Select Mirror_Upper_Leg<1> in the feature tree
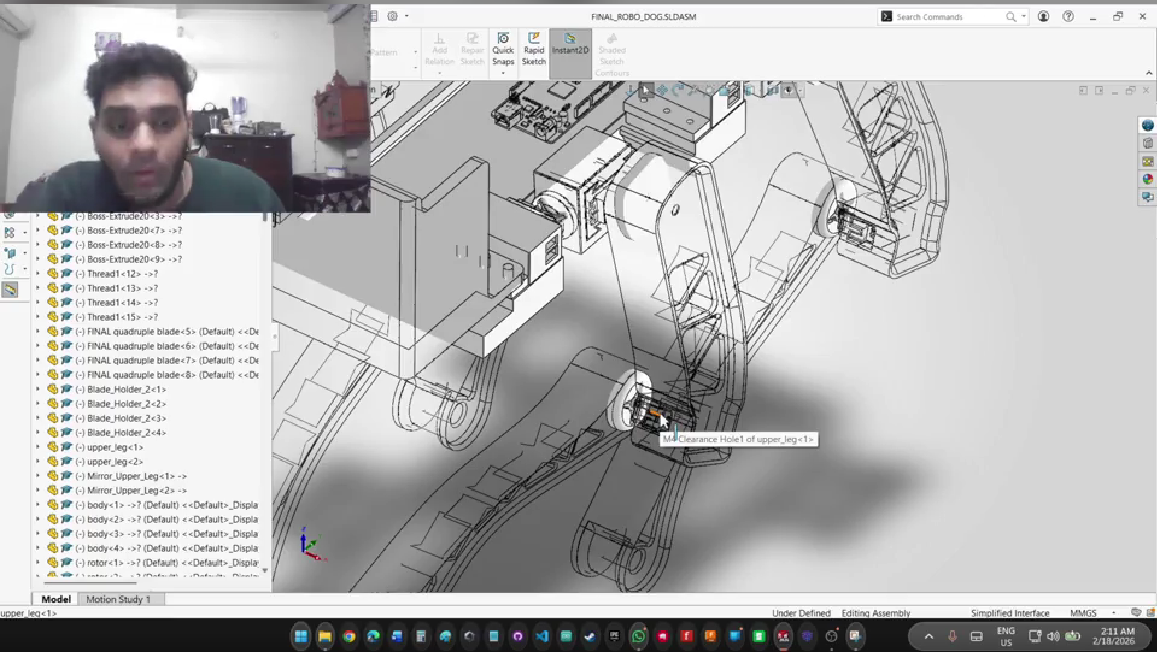 click(x=130, y=476)
